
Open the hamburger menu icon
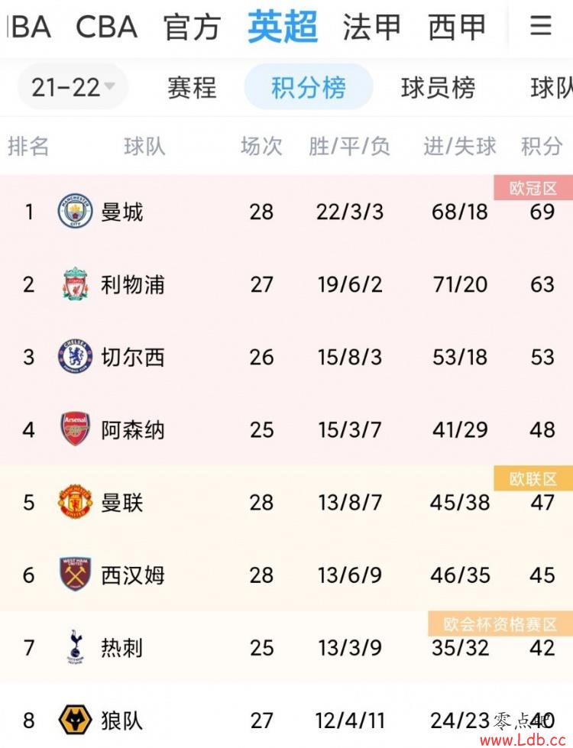point(541,26)
